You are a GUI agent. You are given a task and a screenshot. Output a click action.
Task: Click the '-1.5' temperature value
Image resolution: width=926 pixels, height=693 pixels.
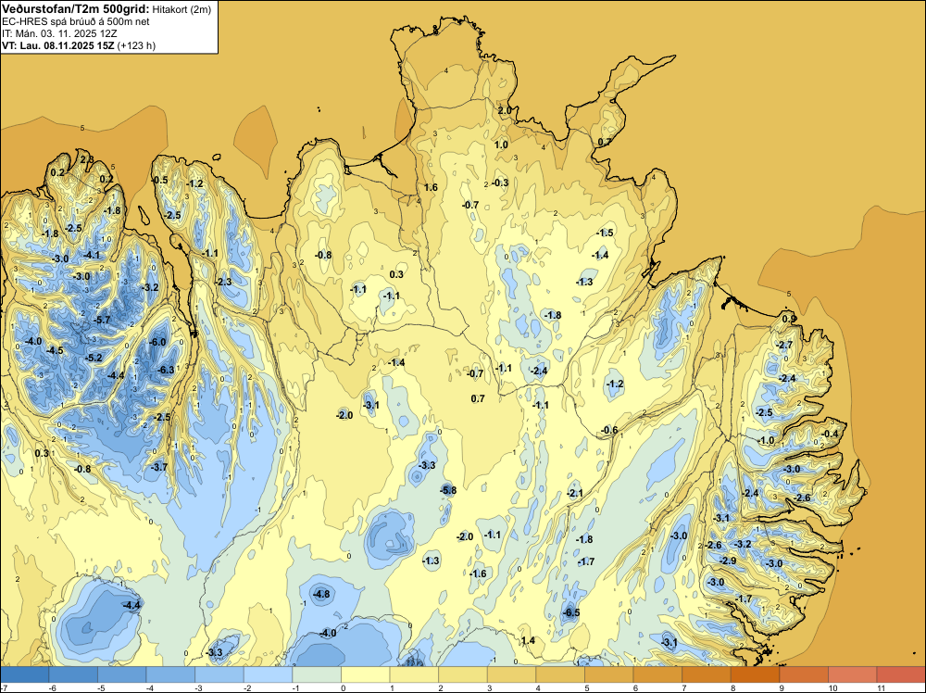tap(606, 233)
